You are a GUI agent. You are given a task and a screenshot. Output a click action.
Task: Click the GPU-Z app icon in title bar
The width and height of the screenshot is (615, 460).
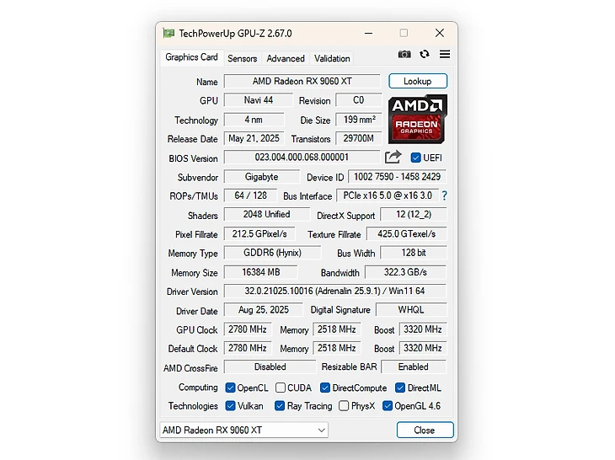click(168, 34)
